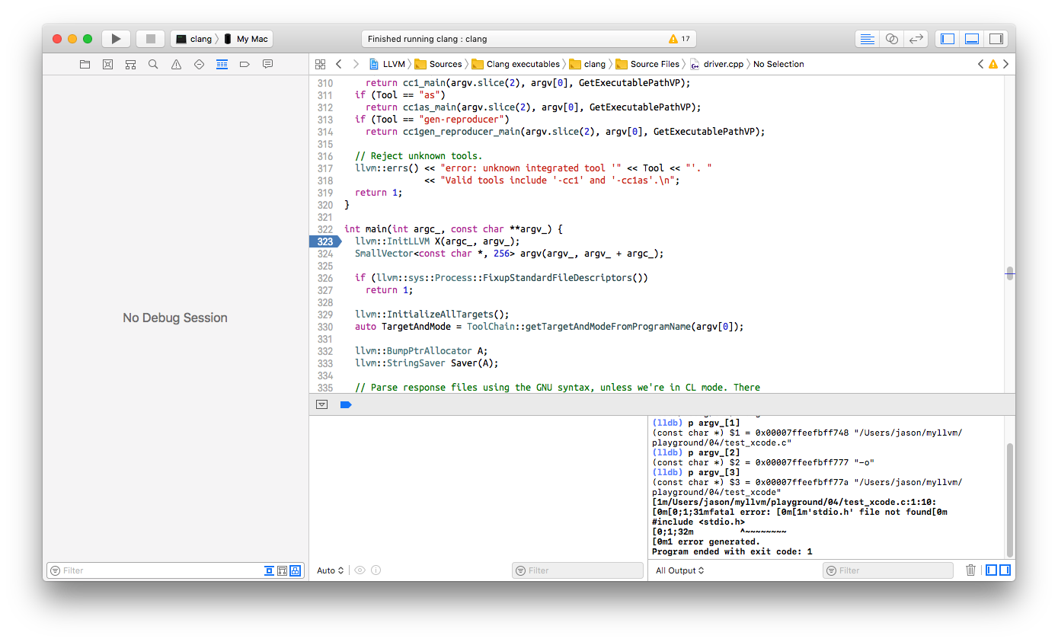Jump to previous issue in file
The height and width of the screenshot is (642, 1058).
[980, 65]
